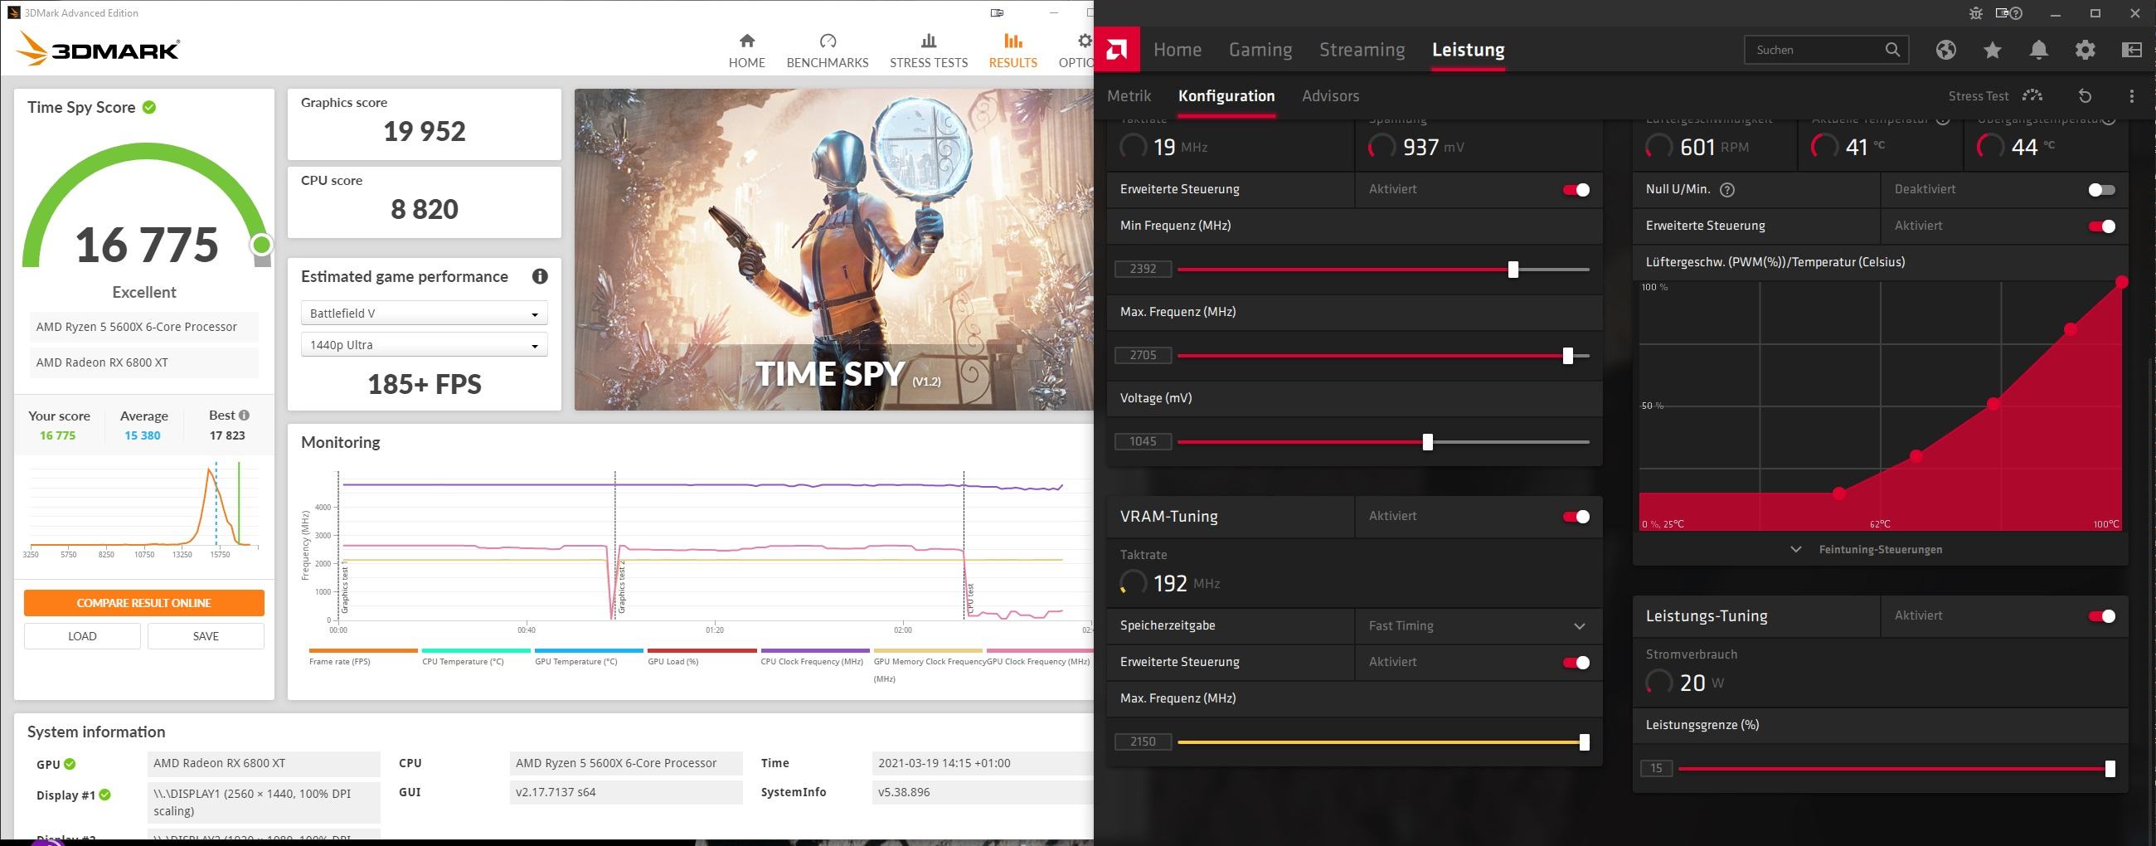Click the Suchen search field

click(1826, 50)
